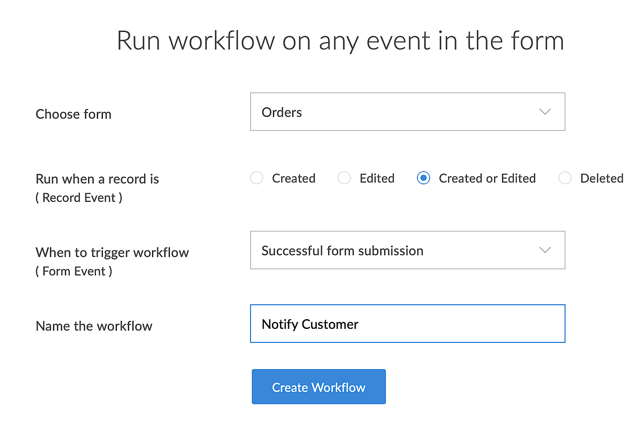Click the "( Record Event )" sublabel
This screenshot has width=643, height=444.
[79, 198]
